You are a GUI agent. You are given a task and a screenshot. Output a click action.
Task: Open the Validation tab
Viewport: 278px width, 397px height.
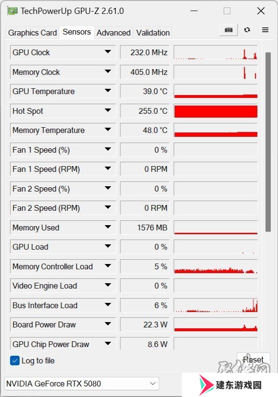pyautogui.click(x=152, y=33)
